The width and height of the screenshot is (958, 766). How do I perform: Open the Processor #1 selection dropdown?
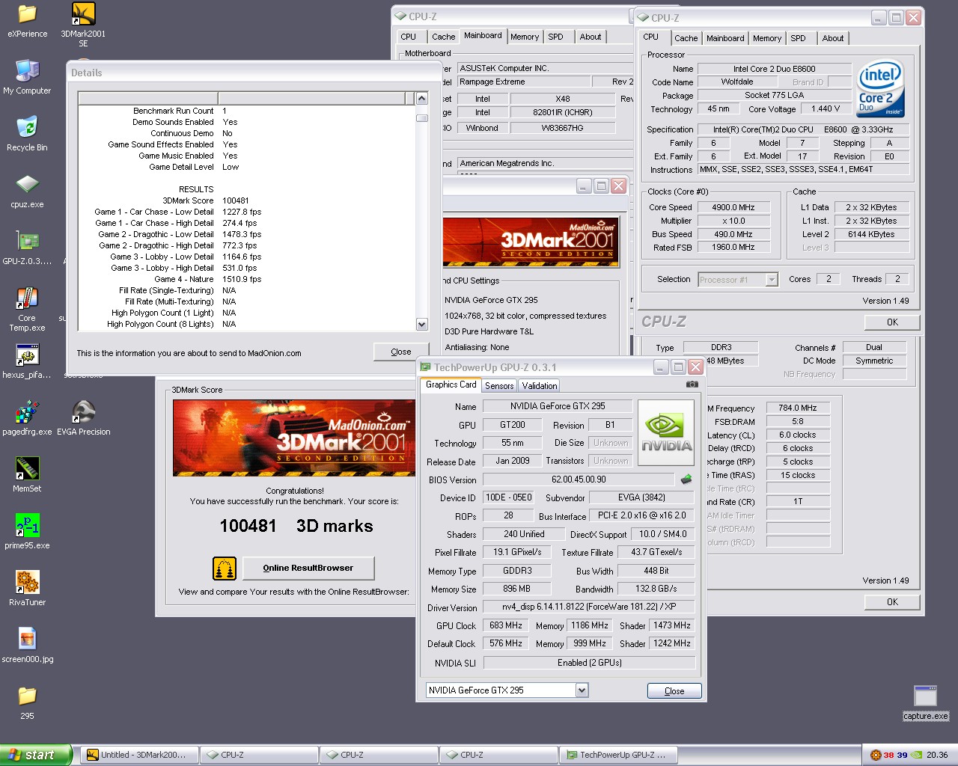tap(772, 280)
